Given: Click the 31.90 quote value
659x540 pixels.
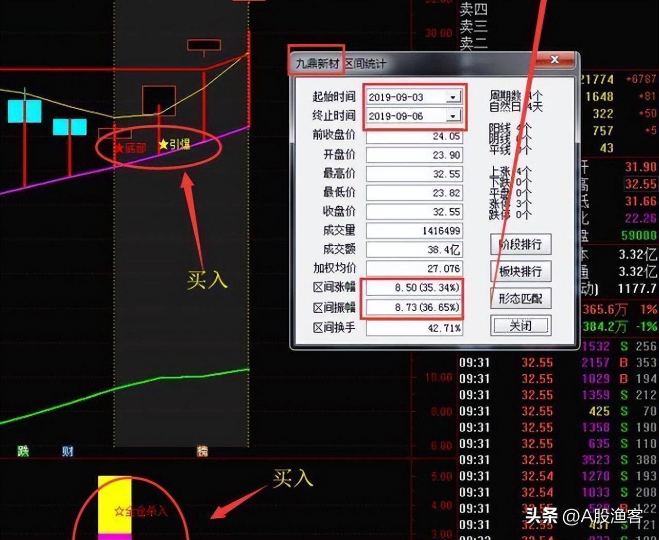Looking at the screenshot, I should [641, 167].
